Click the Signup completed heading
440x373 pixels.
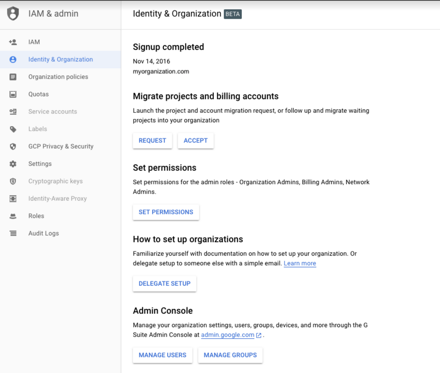[x=168, y=47]
